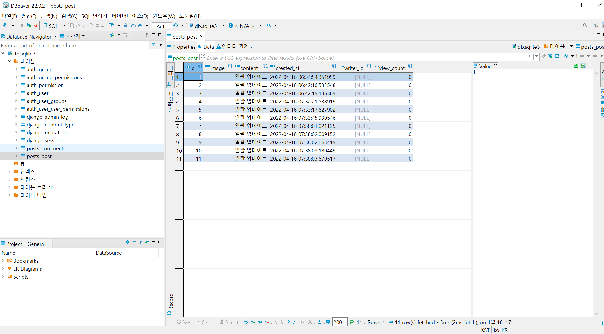Click the reconnect plug icon in toolbar
The image size is (604, 334).
pos(29,25)
